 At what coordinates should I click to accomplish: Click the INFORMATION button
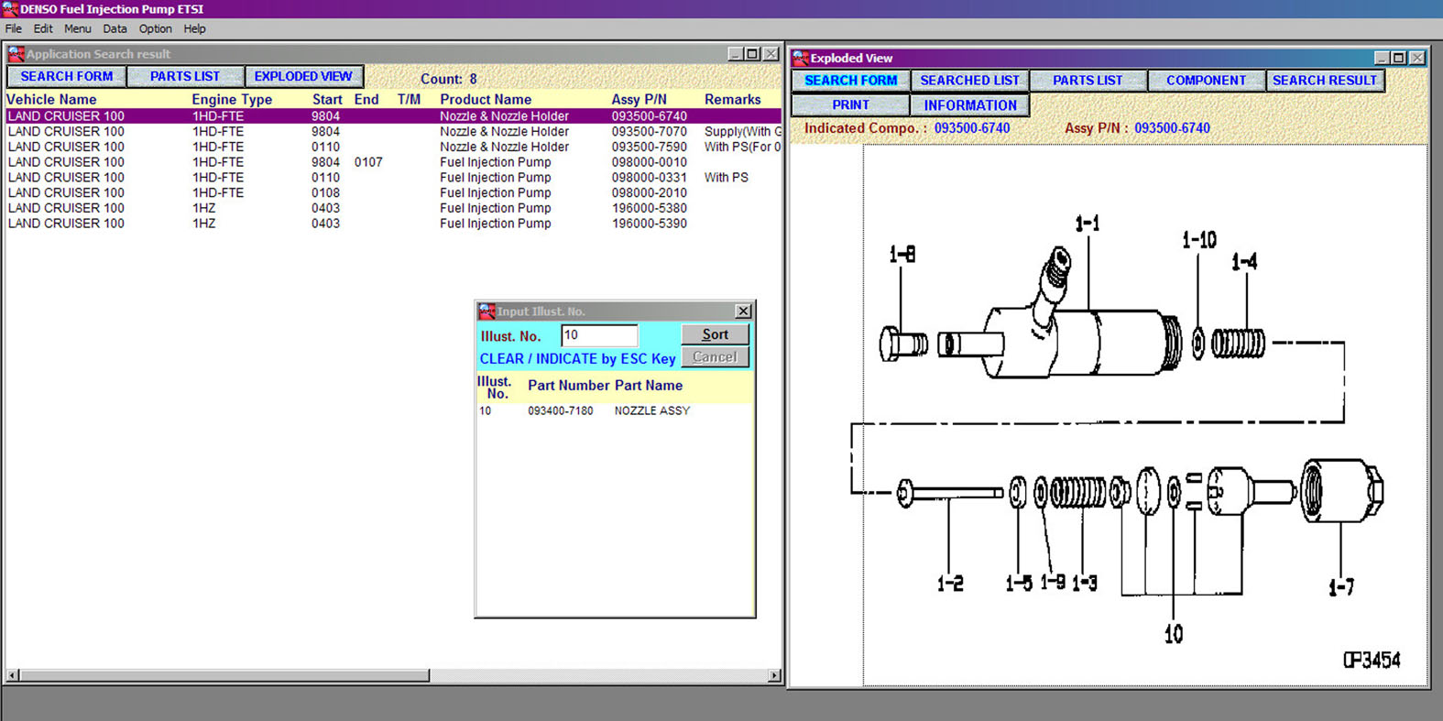pos(969,105)
